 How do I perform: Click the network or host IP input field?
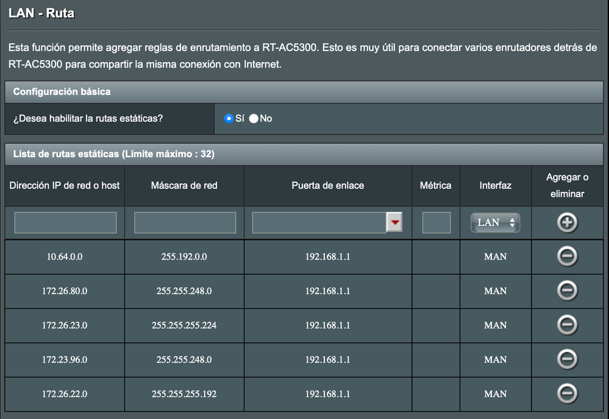pyautogui.click(x=65, y=222)
